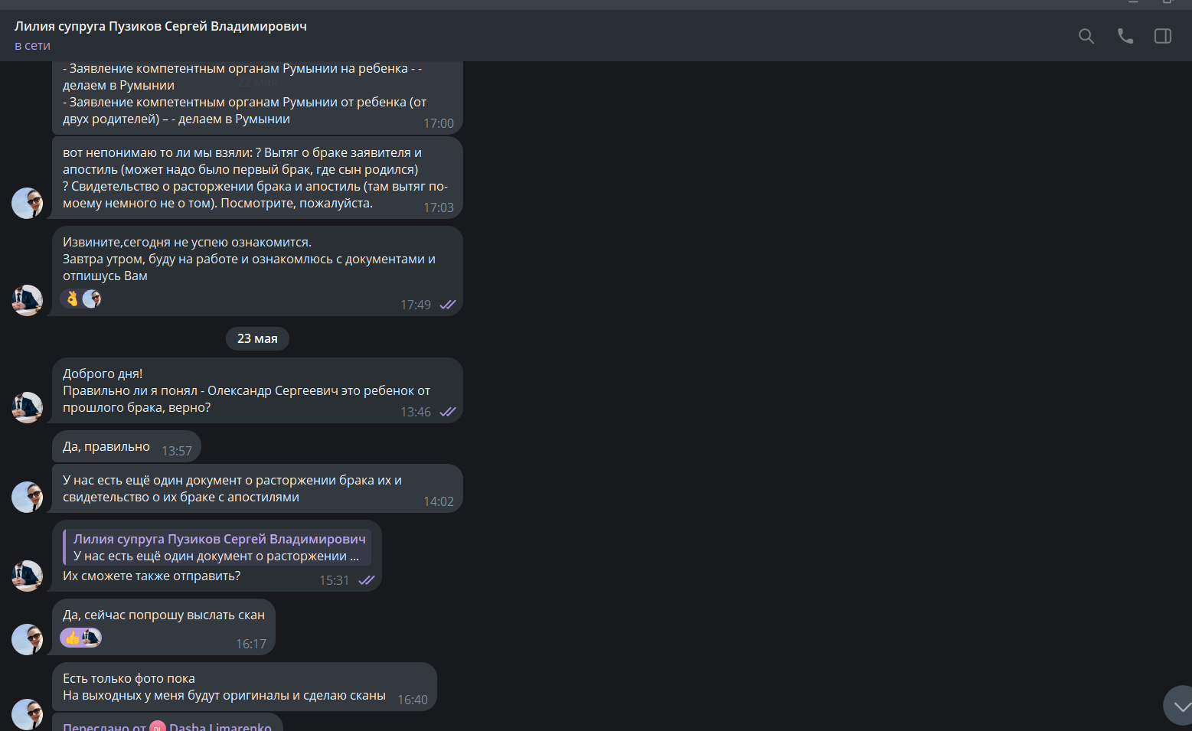Click the 16:40 timestamp

pyautogui.click(x=413, y=700)
